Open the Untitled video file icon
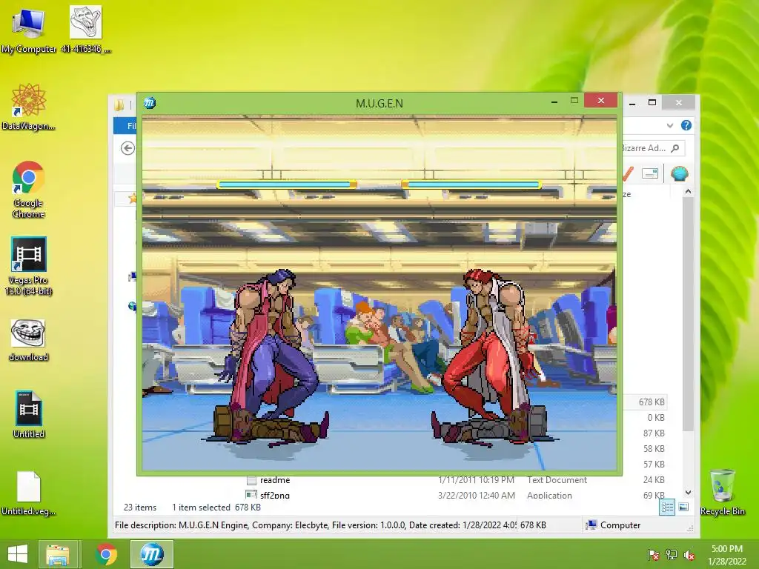This screenshot has height=569, width=759. pos(28,414)
